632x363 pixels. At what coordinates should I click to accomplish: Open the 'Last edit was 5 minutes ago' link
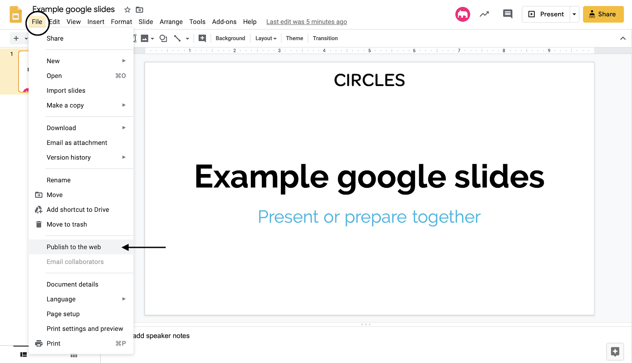click(307, 22)
